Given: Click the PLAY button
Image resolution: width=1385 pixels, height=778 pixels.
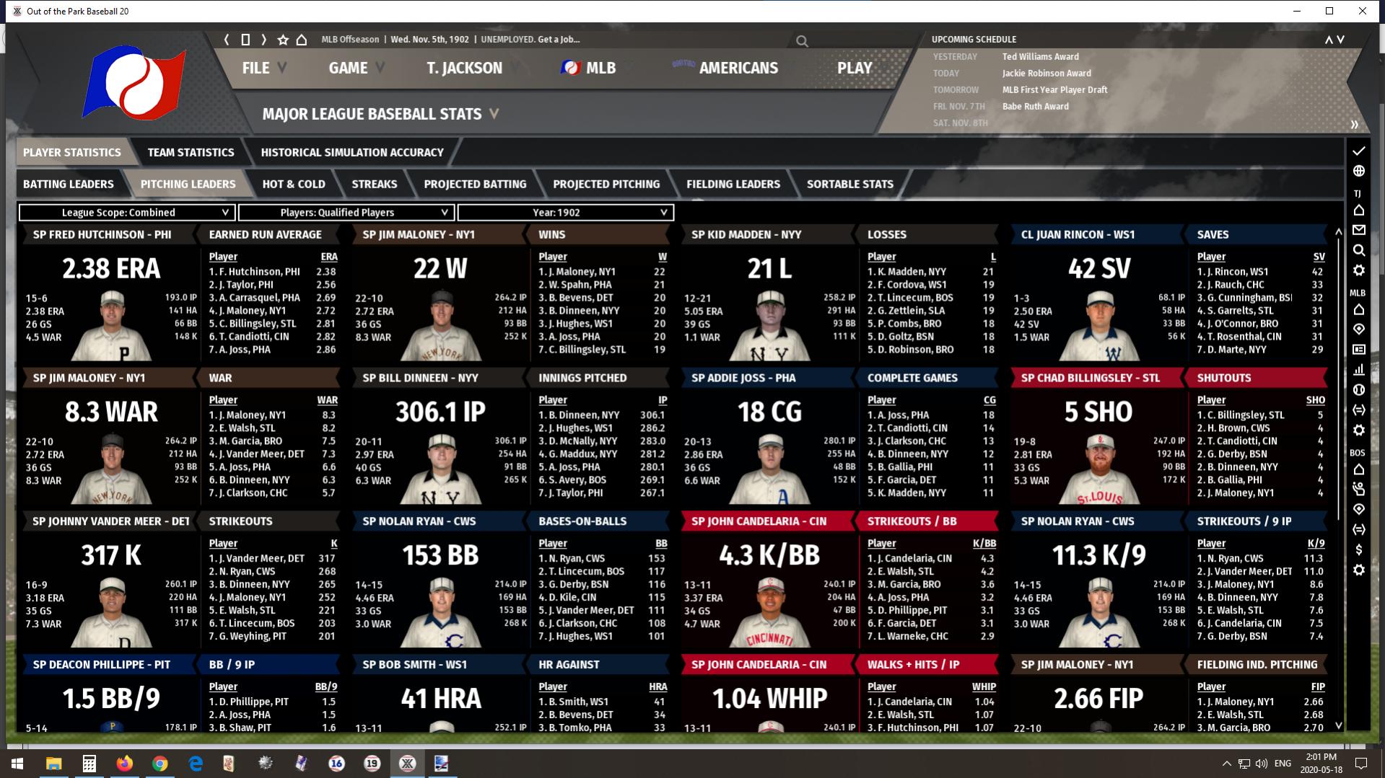Looking at the screenshot, I should click(x=855, y=68).
